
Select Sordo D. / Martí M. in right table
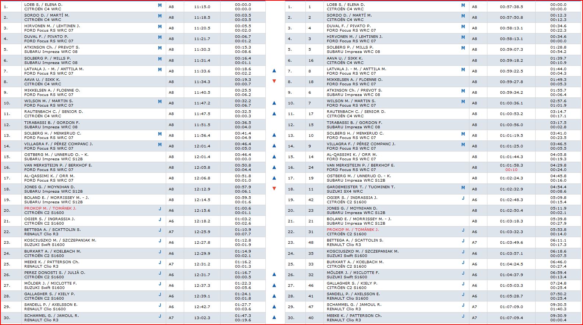349,15
